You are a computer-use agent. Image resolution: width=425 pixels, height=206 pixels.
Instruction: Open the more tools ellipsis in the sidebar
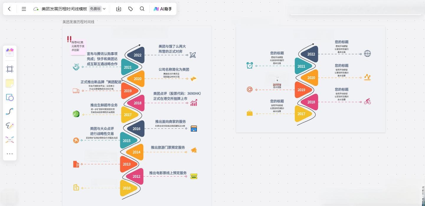click(10, 154)
